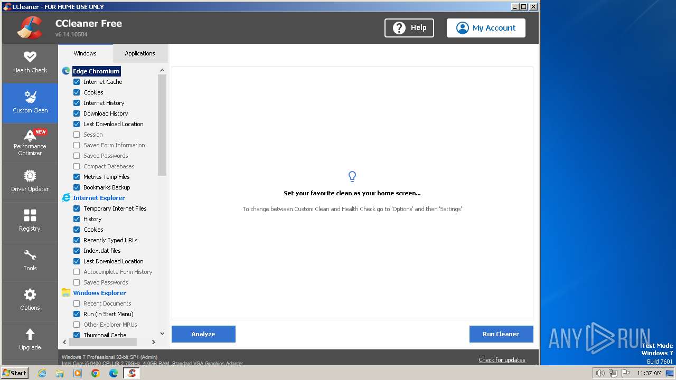Uncheck Edge Chromium Download History

click(77, 113)
